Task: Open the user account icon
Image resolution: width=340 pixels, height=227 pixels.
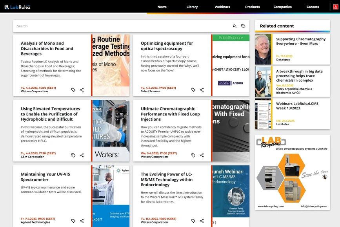Action: [x=335, y=7]
